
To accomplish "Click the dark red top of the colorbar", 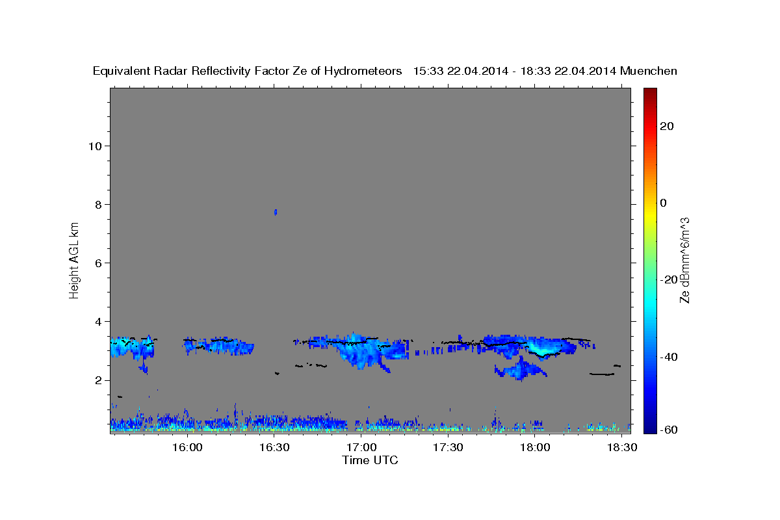I will tap(649, 94).
